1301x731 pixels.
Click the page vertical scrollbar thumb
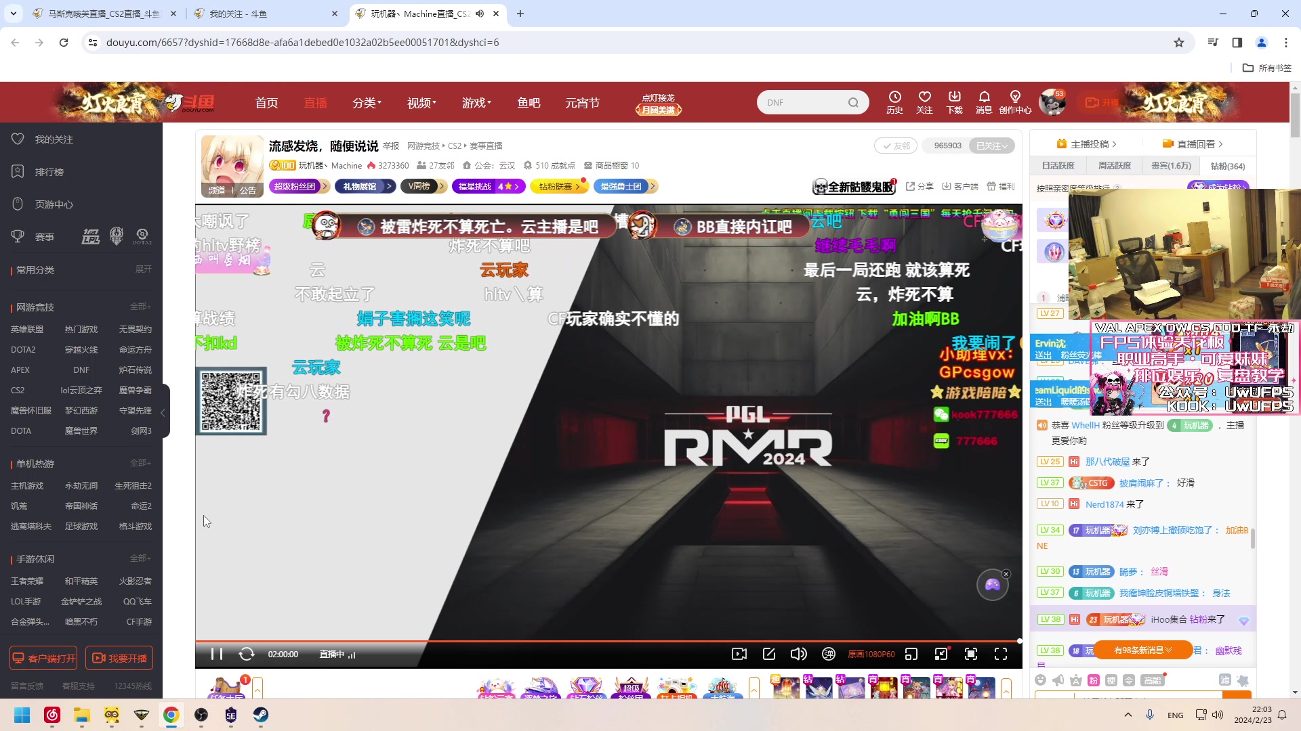pos(1295,115)
